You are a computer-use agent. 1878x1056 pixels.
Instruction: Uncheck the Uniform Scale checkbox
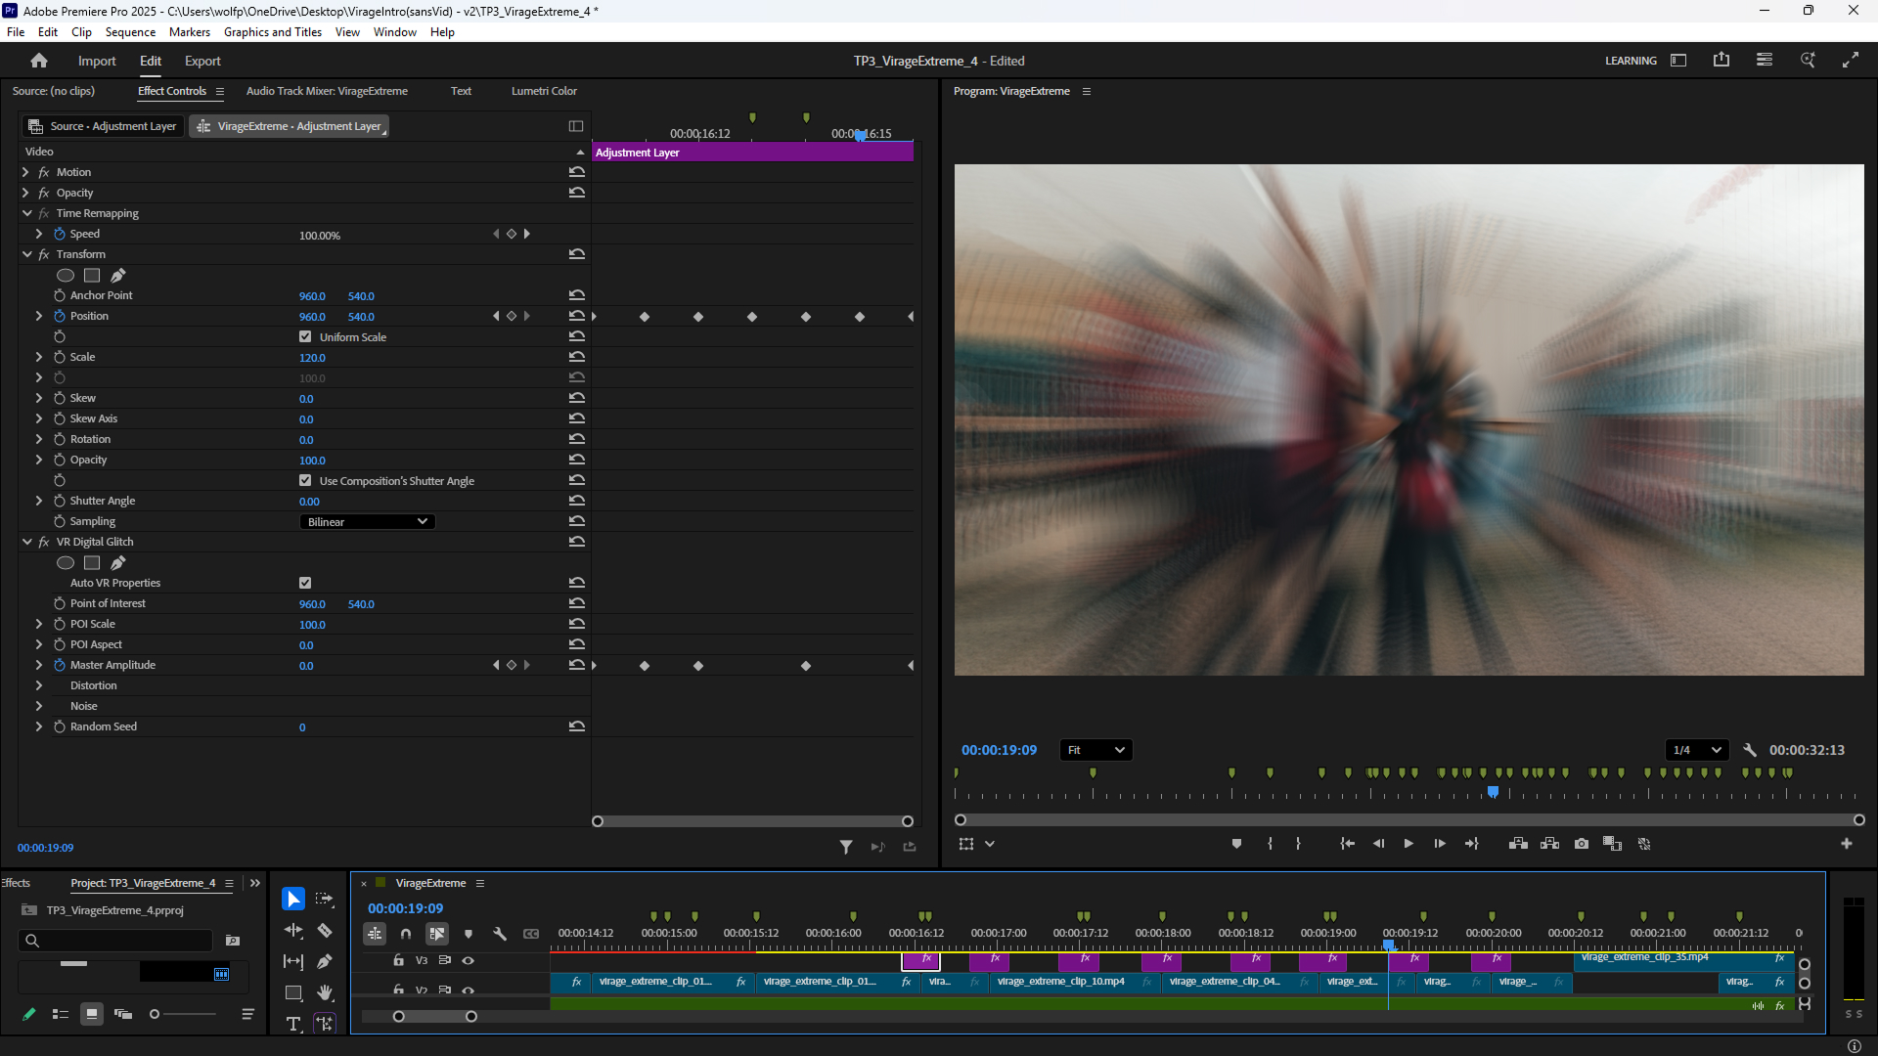click(x=305, y=336)
